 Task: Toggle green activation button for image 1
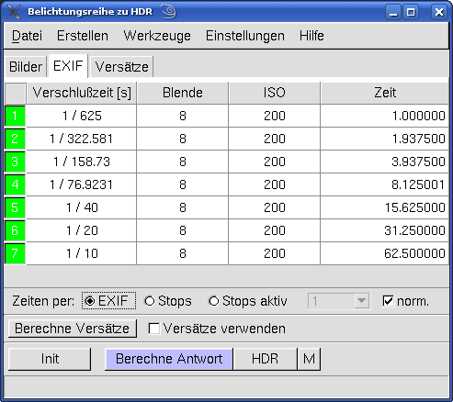[x=15, y=116]
